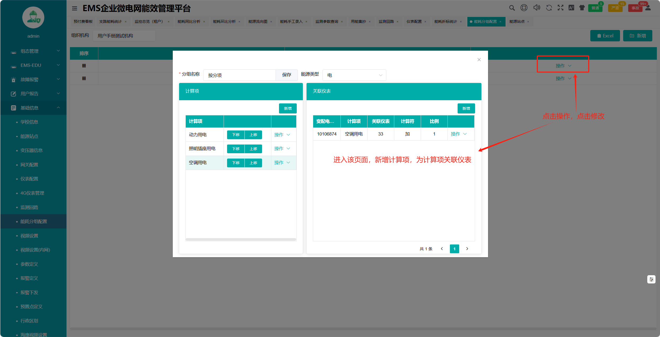Open the floating settings sliders icon
This screenshot has height=337, width=660.
(651, 279)
